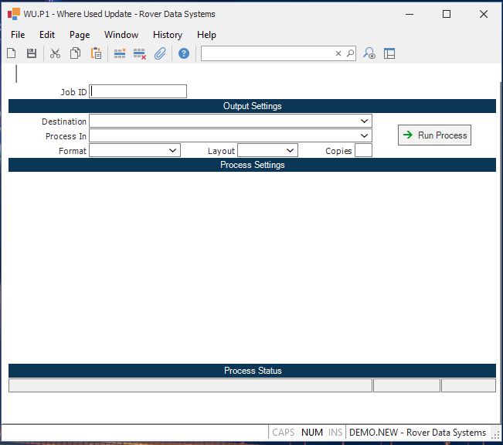Clear the toolbar search box with X
The width and height of the screenshot is (503, 445).
(338, 53)
